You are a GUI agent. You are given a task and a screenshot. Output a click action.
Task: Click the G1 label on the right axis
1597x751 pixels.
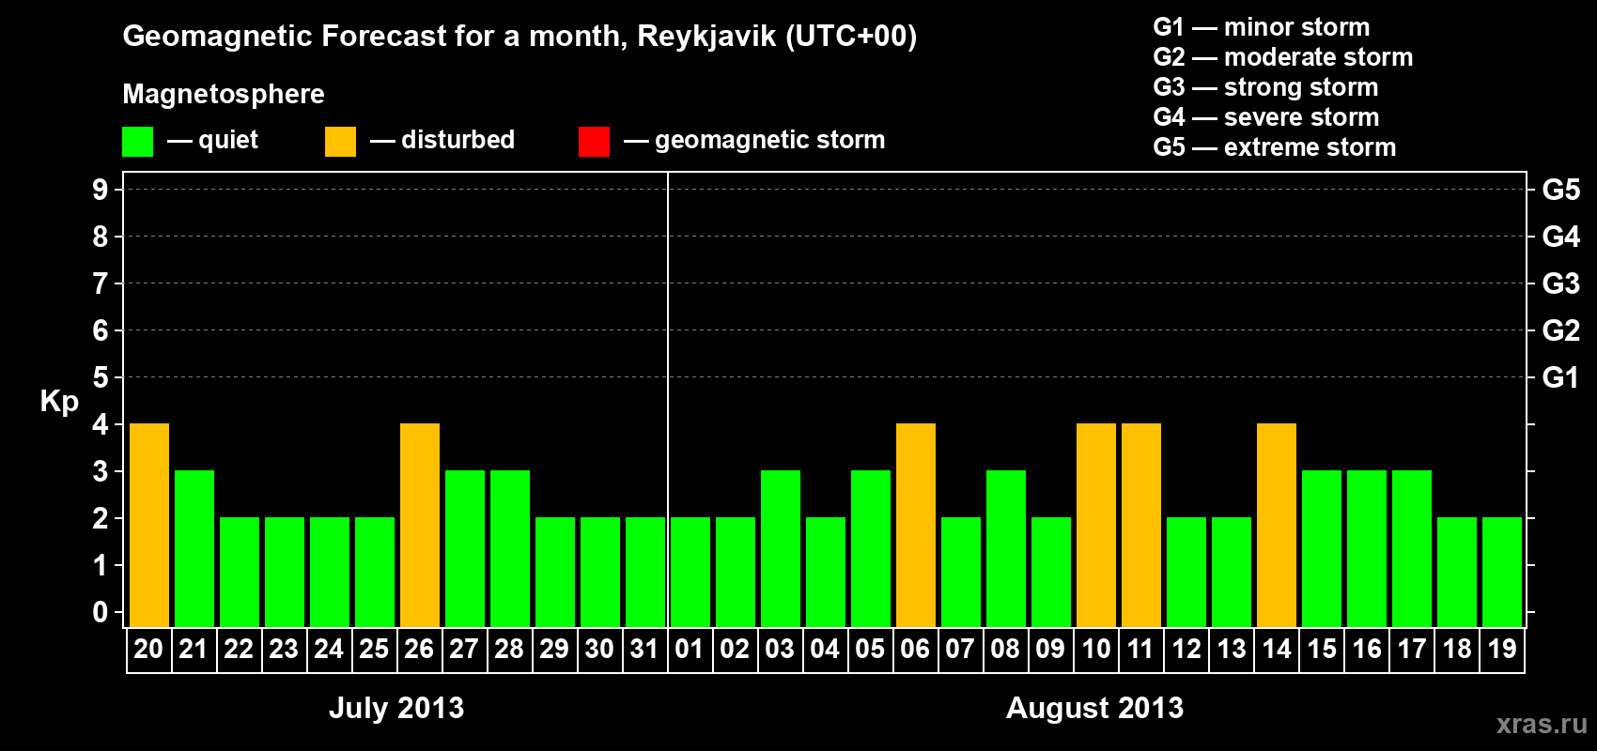tap(1561, 377)
